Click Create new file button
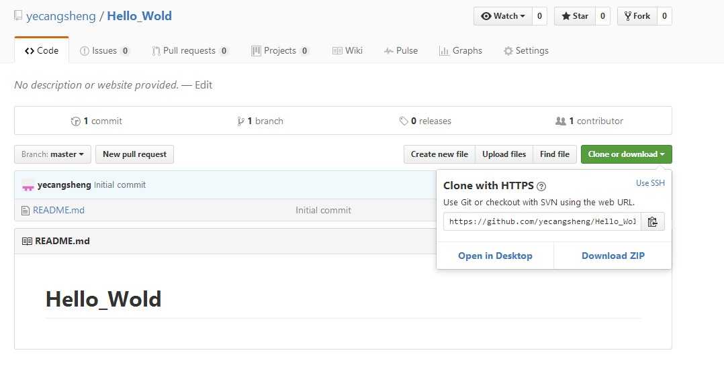 (439, 154)
